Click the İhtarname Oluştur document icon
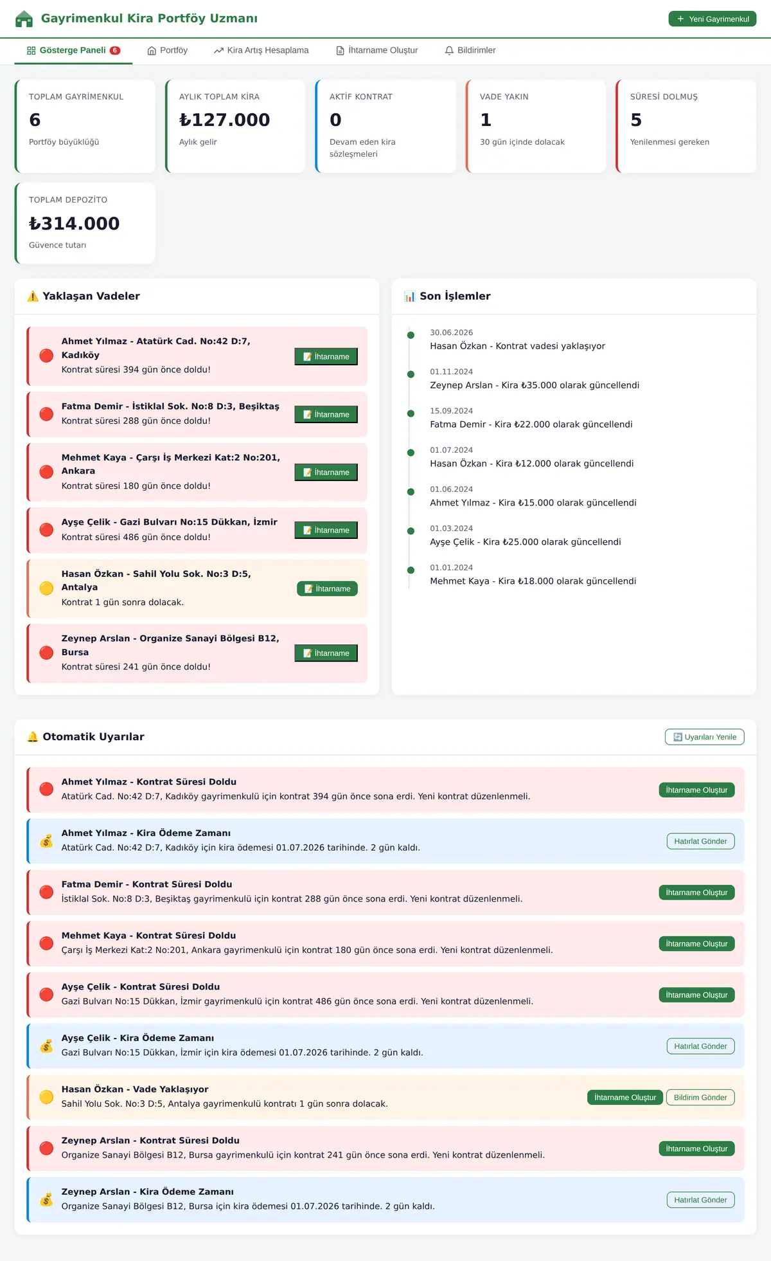The width and height of the screenshot is (771, 1261). point(341,51)
